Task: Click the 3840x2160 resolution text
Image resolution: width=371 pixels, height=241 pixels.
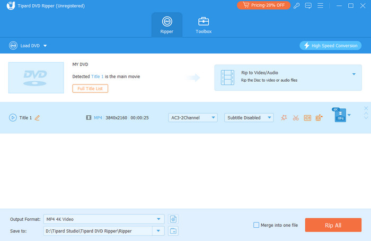Action: tap(116, 118)
